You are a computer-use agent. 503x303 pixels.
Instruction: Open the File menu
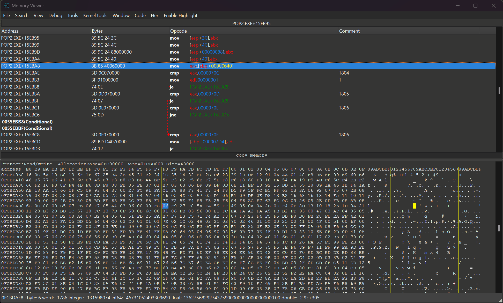pyautogui.click(x=6, y=16)
